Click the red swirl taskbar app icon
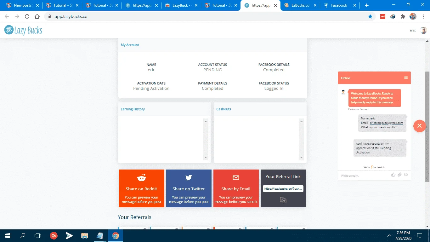 [54, 235]
